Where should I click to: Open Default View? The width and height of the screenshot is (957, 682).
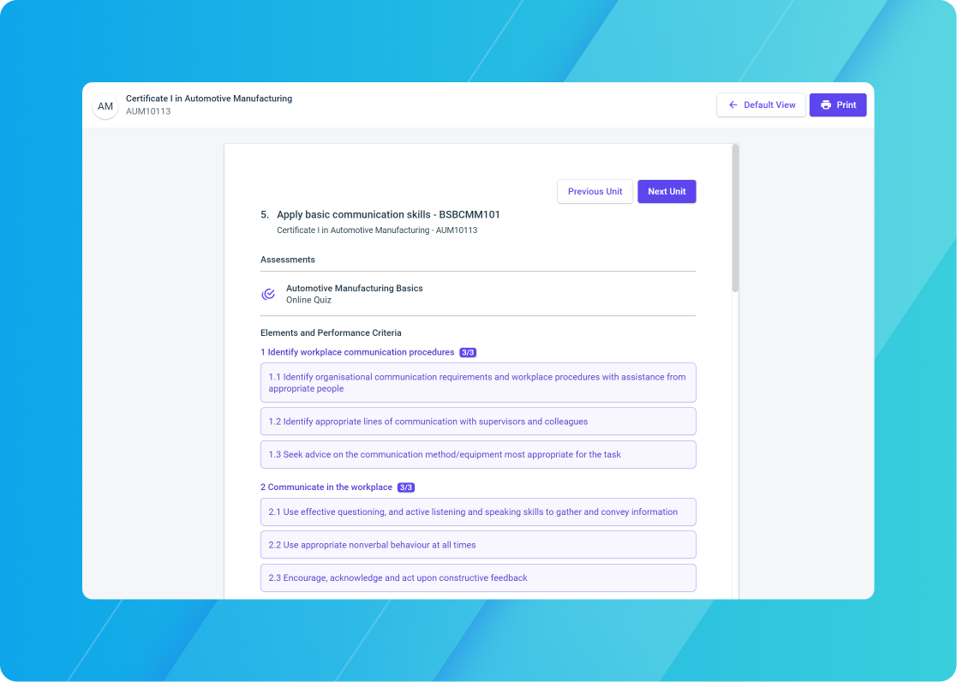click(761, 105)
